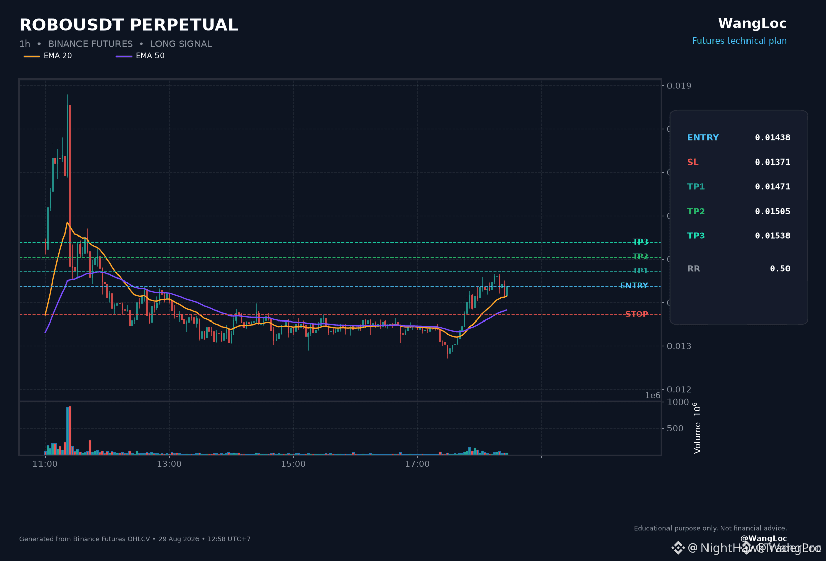Screen dimensions: 826x561
Task: Click the ENTRY line label on chart
Action: pos(634,286)
